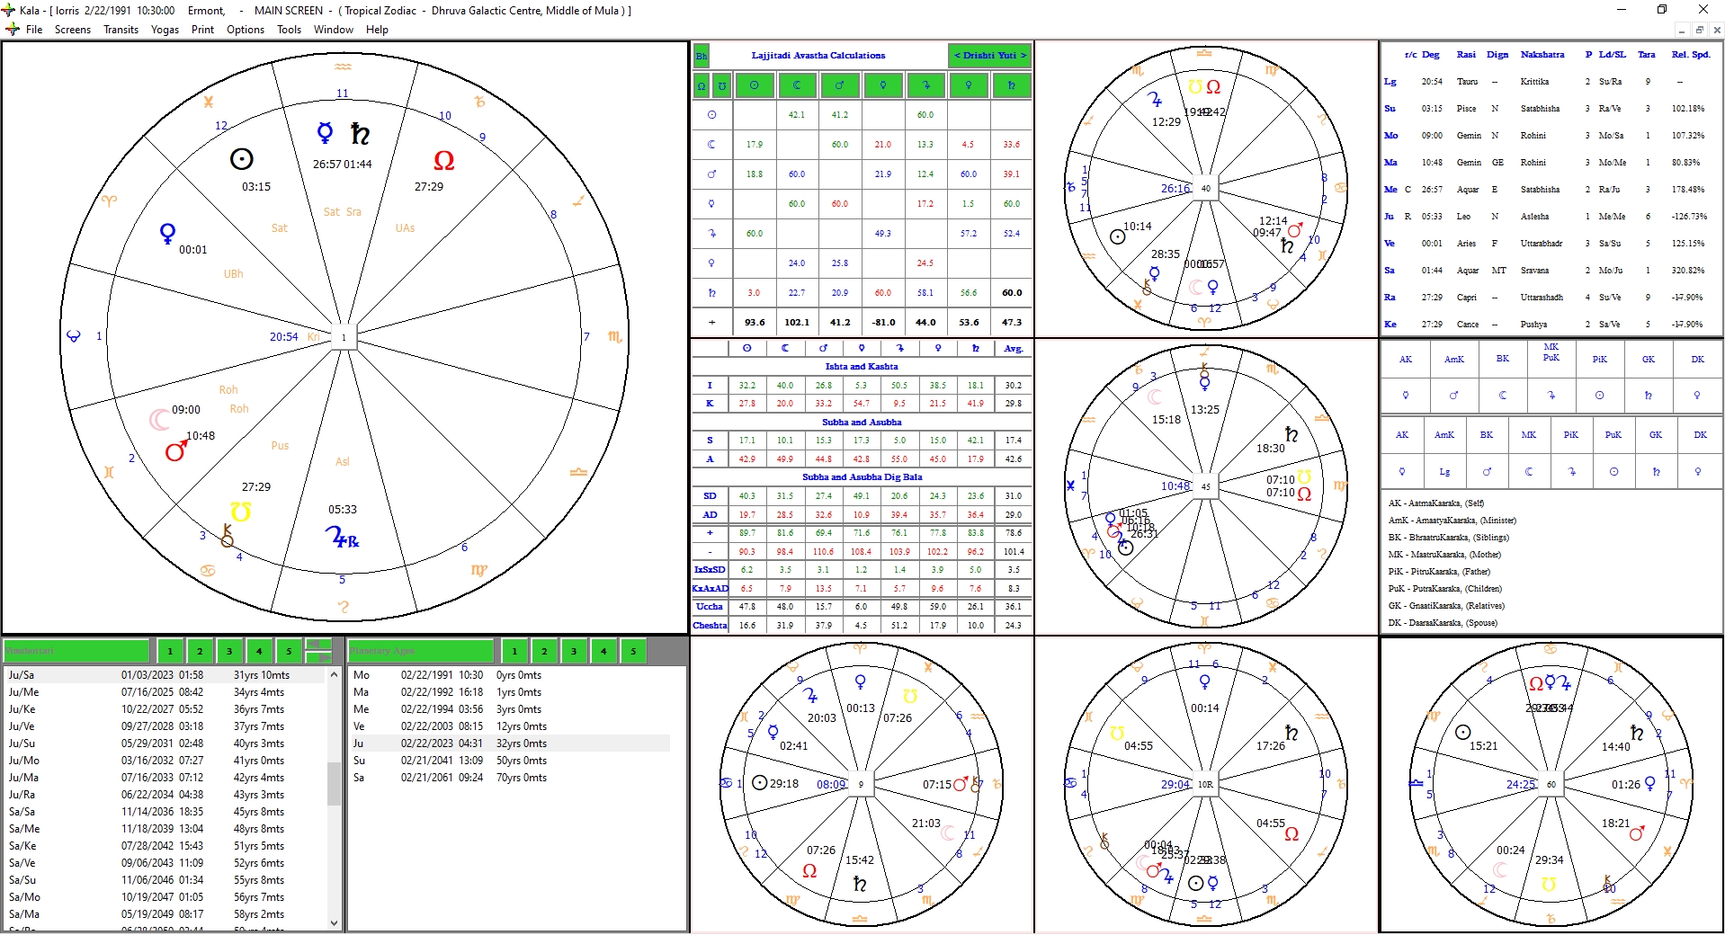The width and height of the screenshot is (1725, 935).
Task: Open the File menu
Action: 34,30
